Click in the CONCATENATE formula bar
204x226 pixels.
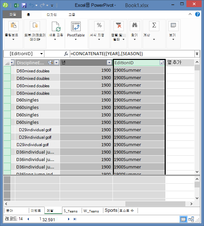pyautogui.click(x=132, y=54)
